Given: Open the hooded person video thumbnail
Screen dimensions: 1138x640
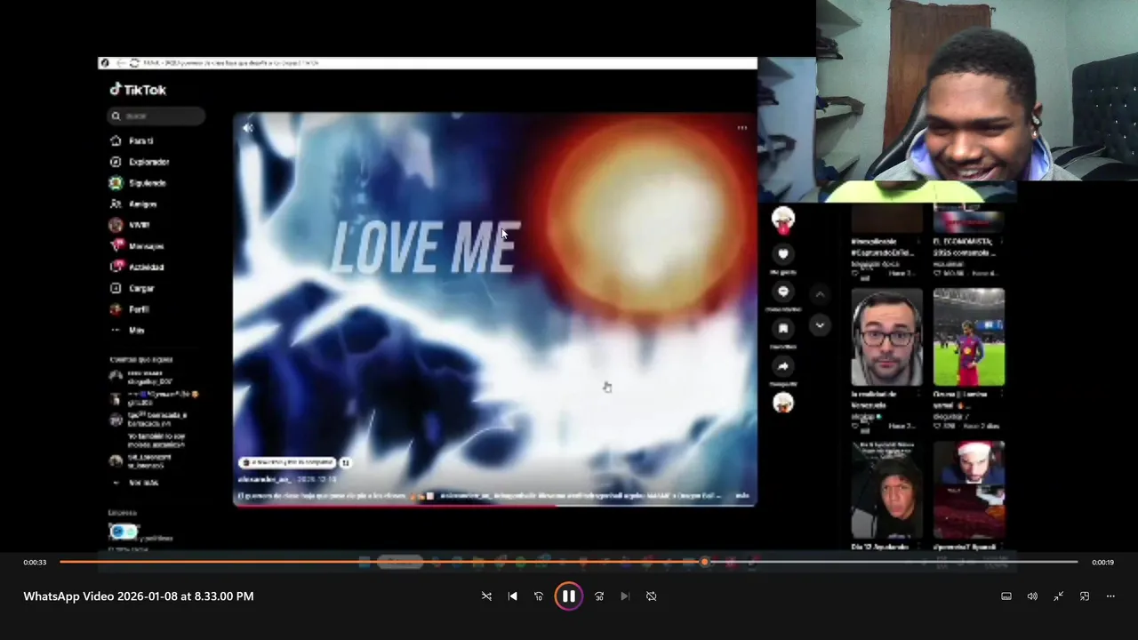Looking at the screenshot, I should pos(886,490).
